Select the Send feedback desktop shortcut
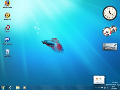The width and height of the screenshot is (120, 90). pyautogui.click(x=7, y=41)
